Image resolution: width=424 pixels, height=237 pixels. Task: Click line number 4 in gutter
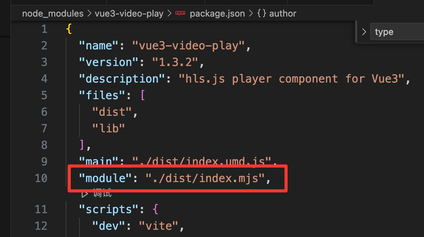(44, 79)
